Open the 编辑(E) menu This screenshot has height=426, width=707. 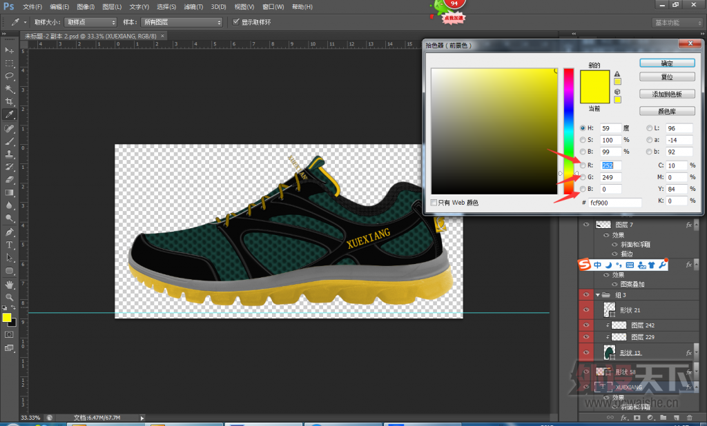coord(59,7)
